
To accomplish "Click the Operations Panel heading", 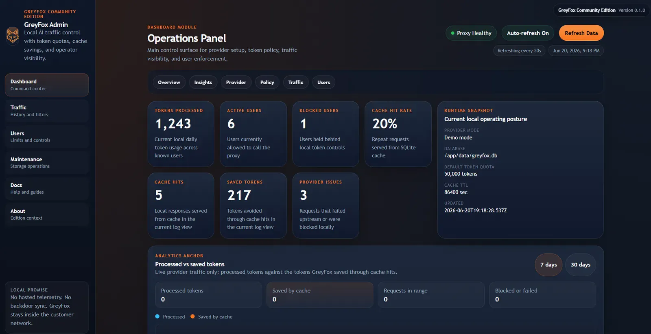I will [x=187, y=38].
